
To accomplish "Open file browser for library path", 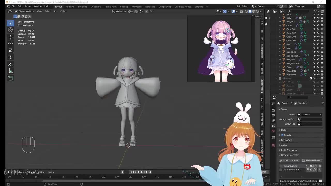I will (321, 181).
